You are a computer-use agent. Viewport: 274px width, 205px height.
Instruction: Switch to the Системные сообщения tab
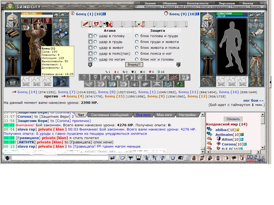[x=110, y=115]
